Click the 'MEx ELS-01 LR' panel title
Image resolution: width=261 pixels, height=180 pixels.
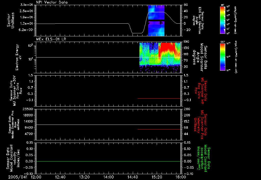(51, 39)
